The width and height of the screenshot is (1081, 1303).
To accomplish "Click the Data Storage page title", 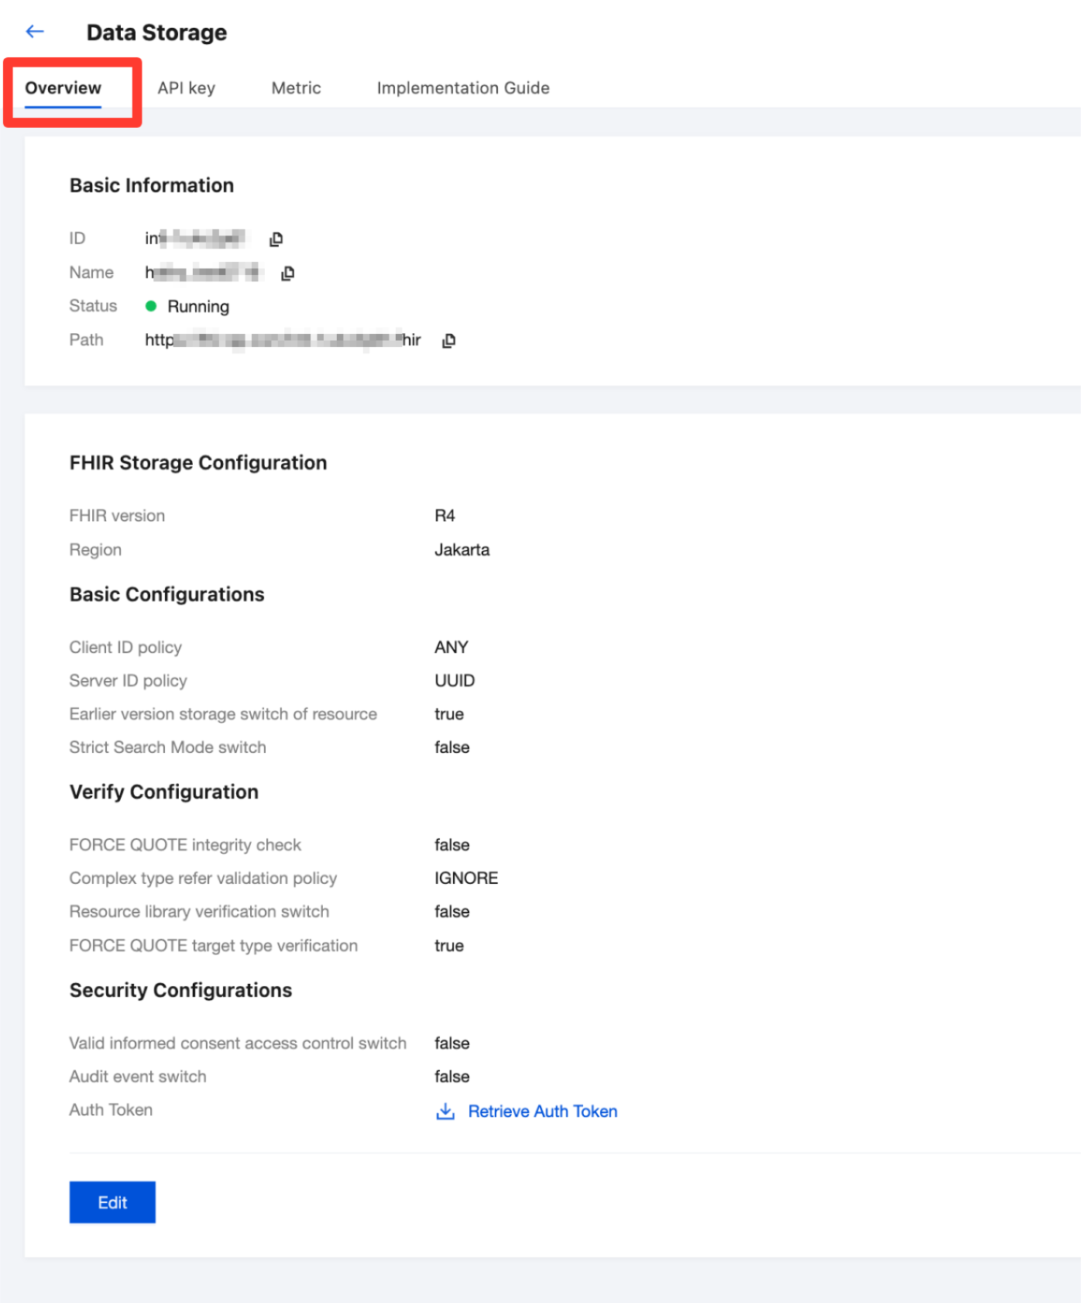I will click(156, 33).
